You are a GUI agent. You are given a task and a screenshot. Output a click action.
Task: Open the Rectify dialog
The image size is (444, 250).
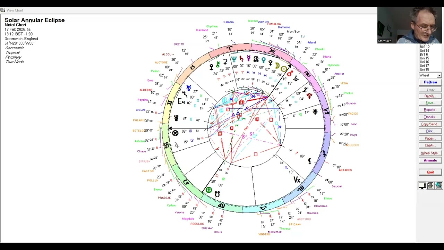pos(430,96)
